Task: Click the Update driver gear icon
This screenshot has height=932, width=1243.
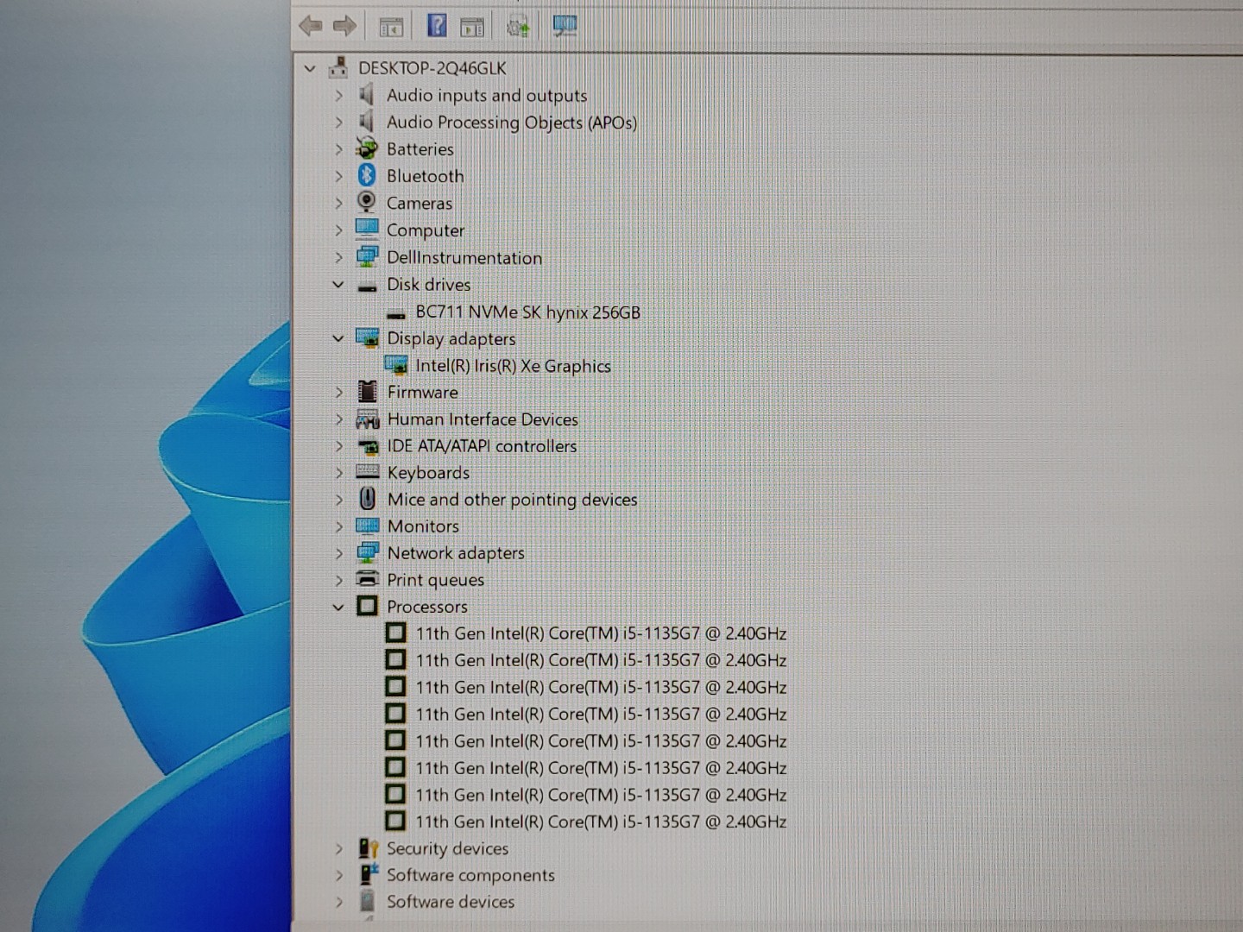Action: pos(518,27)
